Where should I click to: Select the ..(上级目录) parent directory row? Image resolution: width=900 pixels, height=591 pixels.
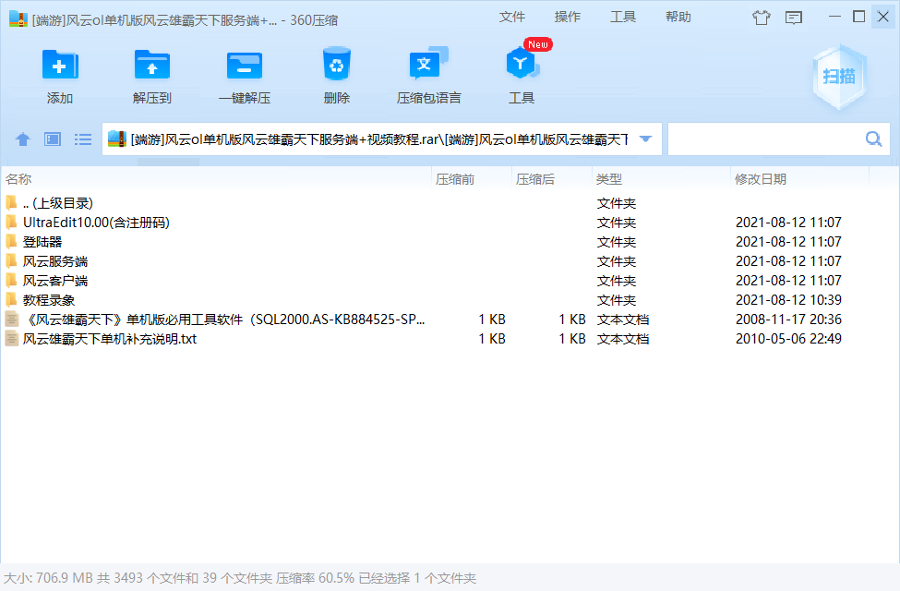(450, 203)
